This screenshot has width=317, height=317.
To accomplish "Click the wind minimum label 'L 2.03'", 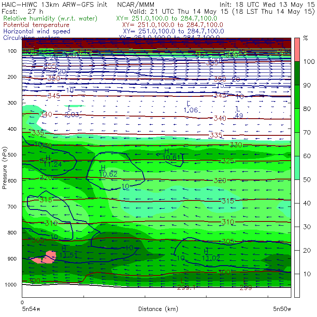I will pos(72,112).
